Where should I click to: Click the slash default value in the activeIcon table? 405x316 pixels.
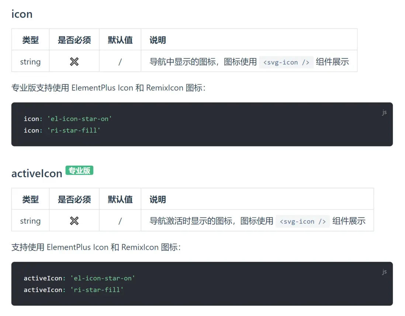pos(120,221)
